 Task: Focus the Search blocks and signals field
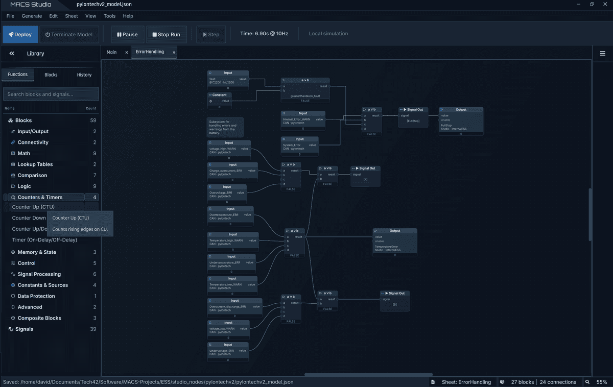pos(51,94)
